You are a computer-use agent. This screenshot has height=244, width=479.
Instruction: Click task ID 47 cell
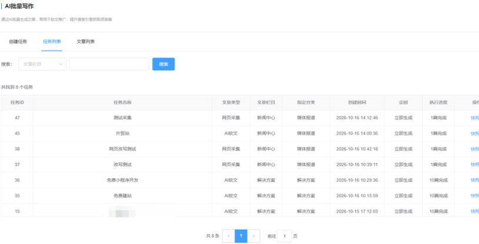(x=17, y=118)
